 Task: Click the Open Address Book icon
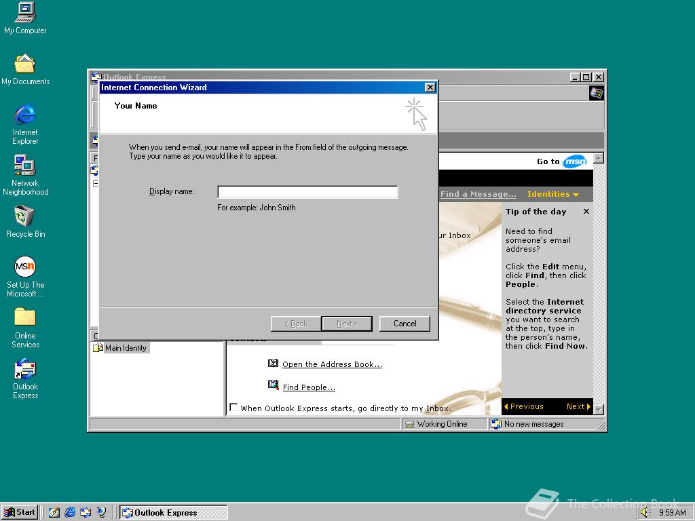tap(273, 364)
